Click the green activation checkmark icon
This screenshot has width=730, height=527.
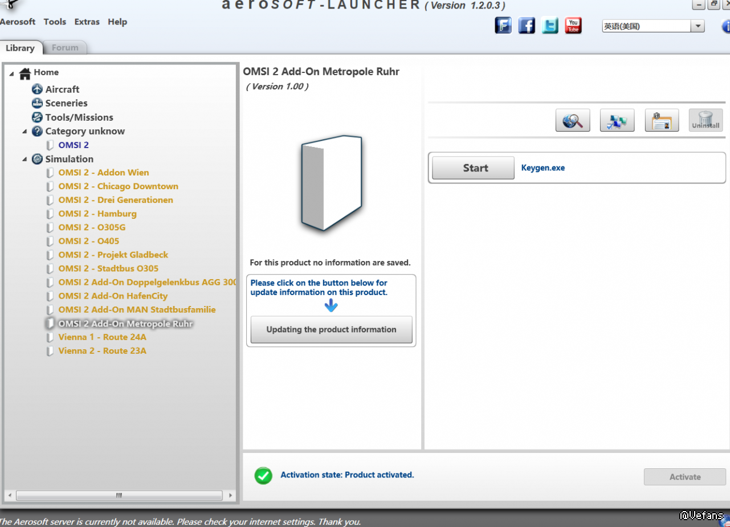coord(263,475)
